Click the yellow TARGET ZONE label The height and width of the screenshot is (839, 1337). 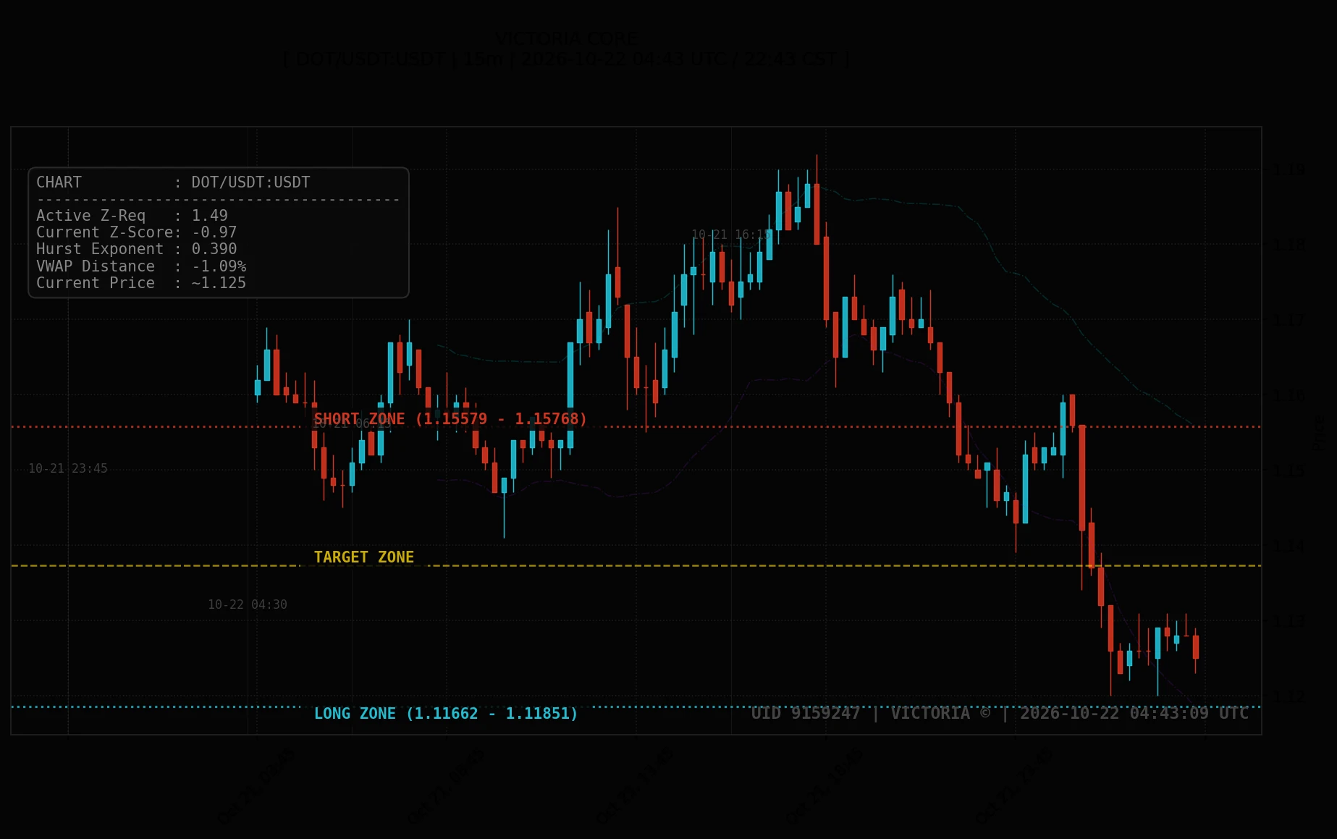[x=364, y=557]
